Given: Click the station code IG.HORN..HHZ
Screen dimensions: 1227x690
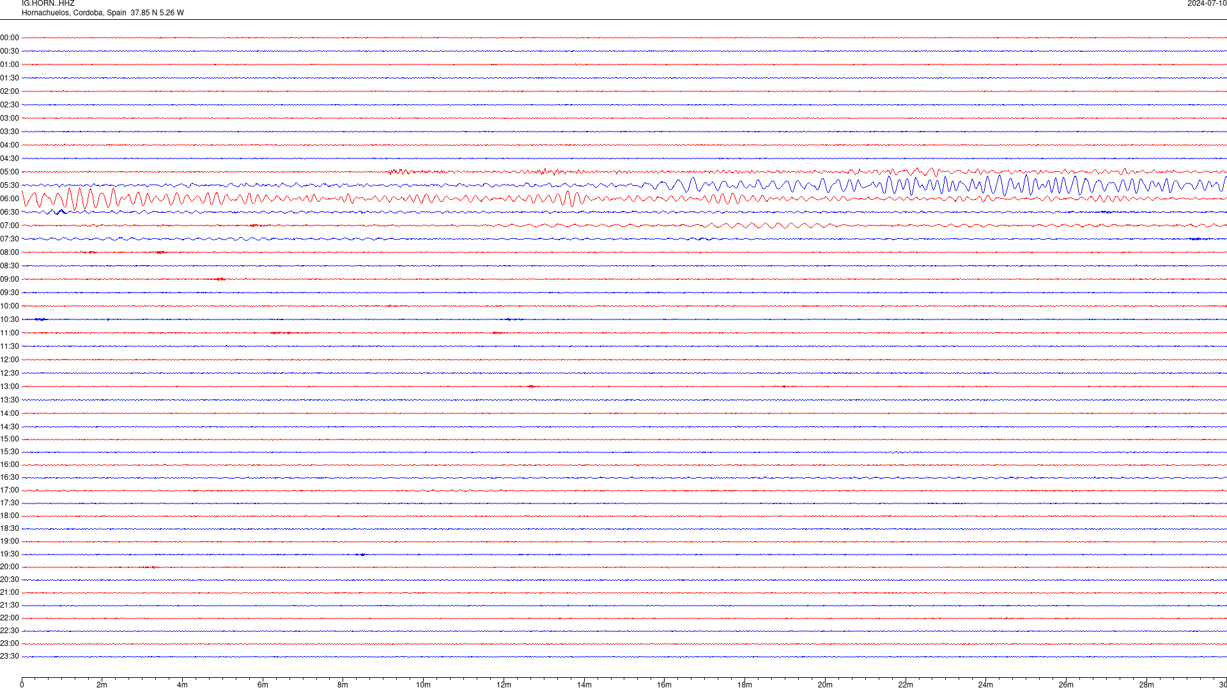Looking at the screenshot, I should tap(48, 4).
